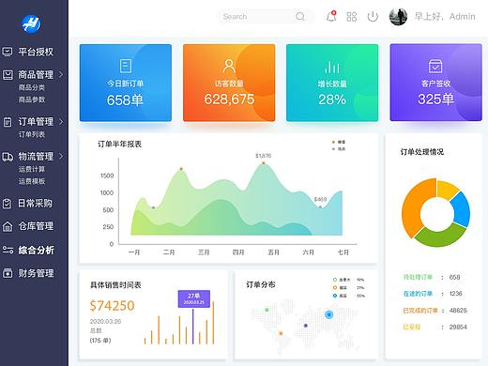This screenshot has width=488, height=366.
Task: Open the 订单管理 menu label
Action: [36, 122]
